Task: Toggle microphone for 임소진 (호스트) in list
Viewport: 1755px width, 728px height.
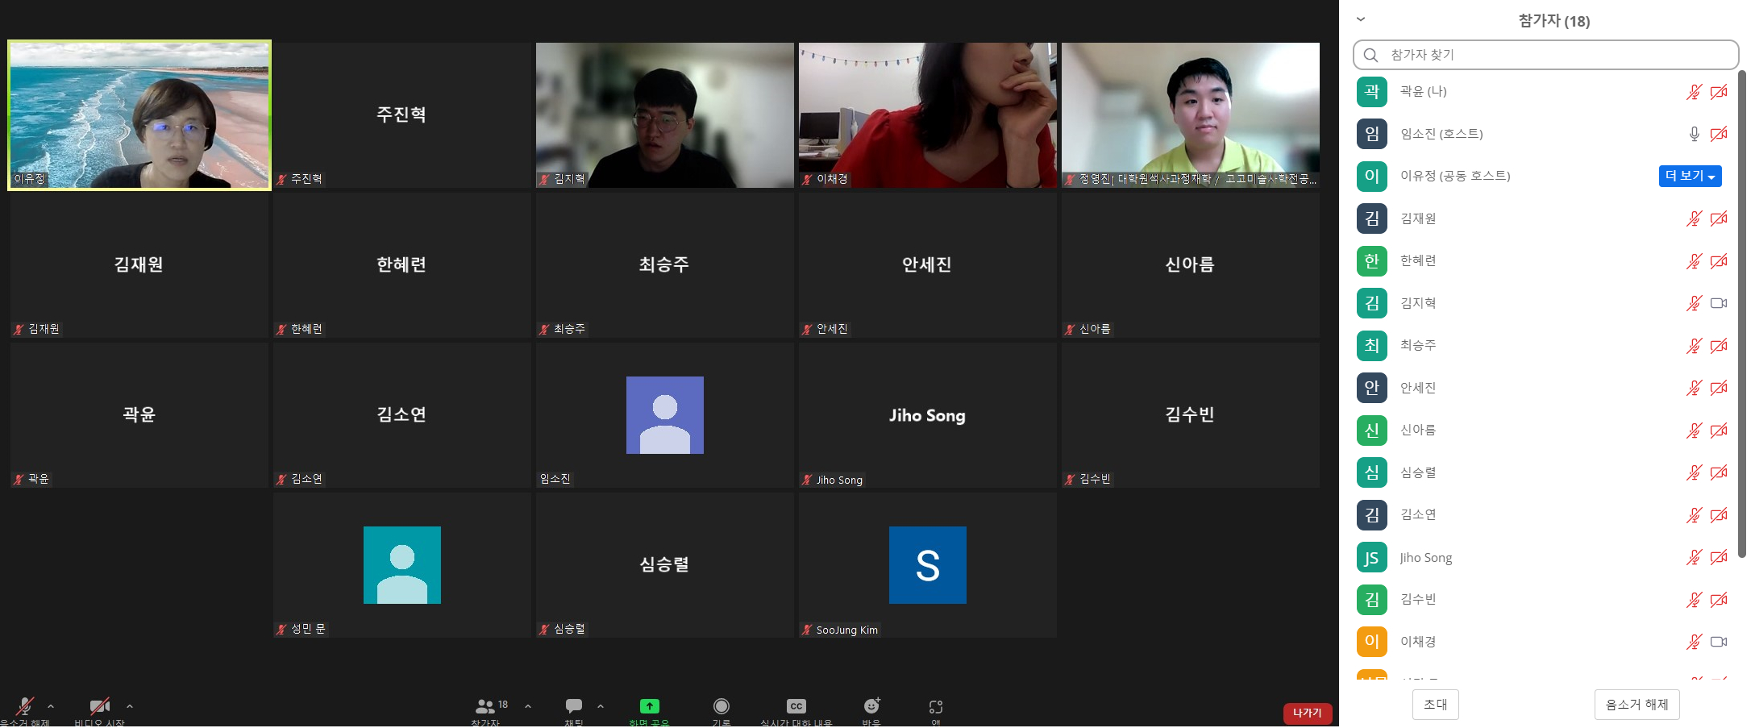Action: (x=1694, y=134)
